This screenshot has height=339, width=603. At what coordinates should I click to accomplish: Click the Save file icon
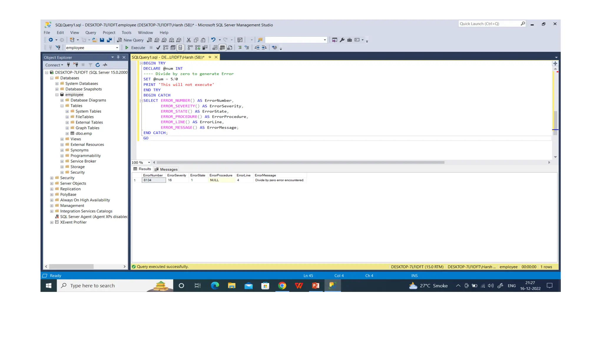click(x=102, y=40)
